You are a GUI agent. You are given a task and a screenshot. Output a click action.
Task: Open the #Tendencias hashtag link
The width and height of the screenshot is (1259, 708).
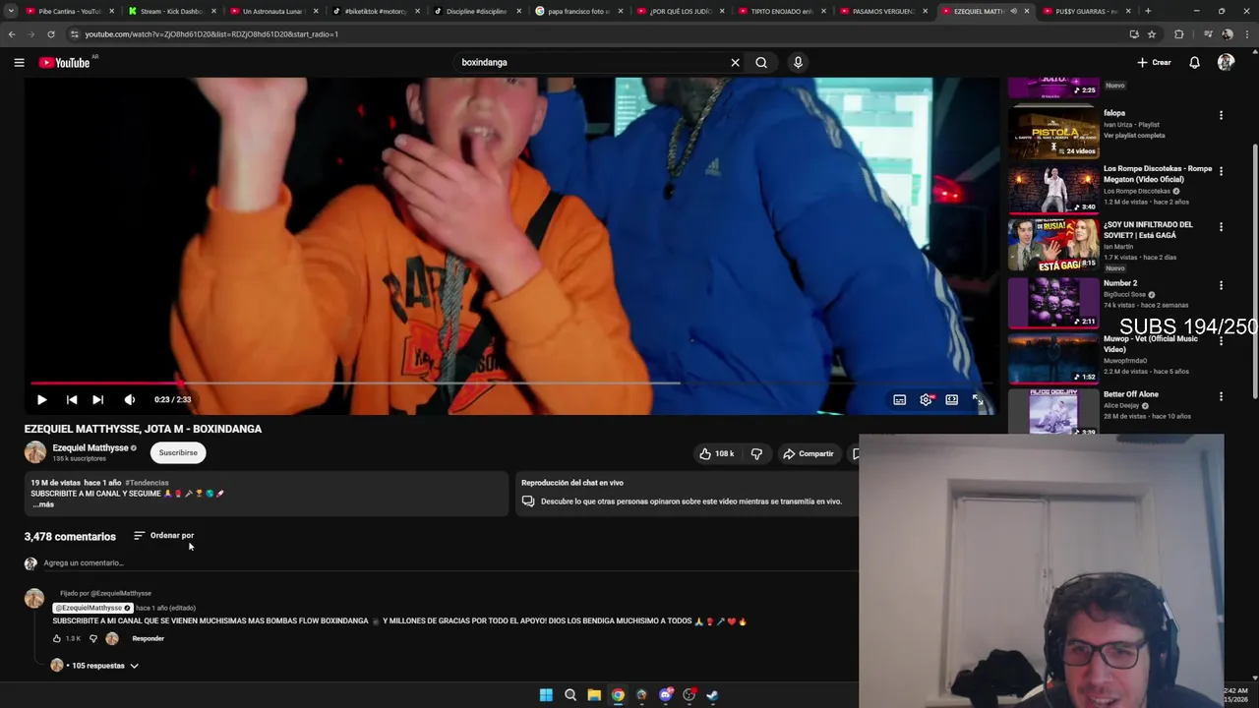147,483
